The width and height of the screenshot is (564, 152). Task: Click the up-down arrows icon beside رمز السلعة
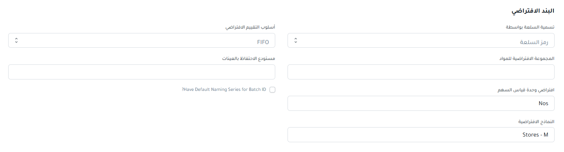point(296,40)
